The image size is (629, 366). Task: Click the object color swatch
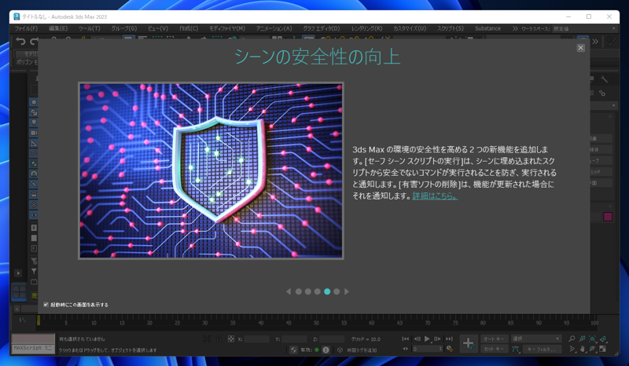click(608, 217)
